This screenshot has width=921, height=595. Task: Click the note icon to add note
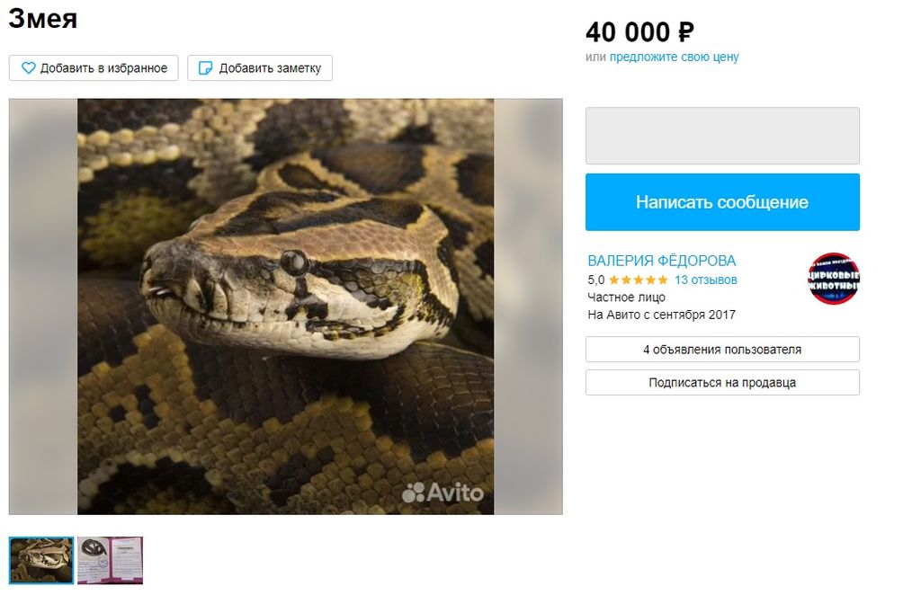(206, 68)
